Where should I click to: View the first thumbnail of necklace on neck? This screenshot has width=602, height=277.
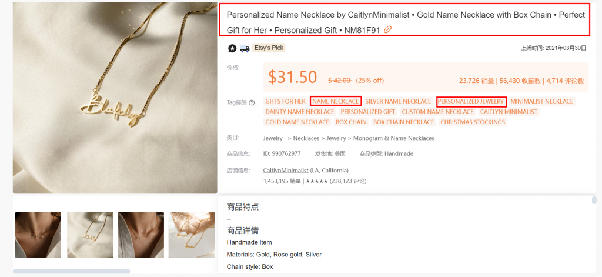pyautogui.click(x=38, y=235)
